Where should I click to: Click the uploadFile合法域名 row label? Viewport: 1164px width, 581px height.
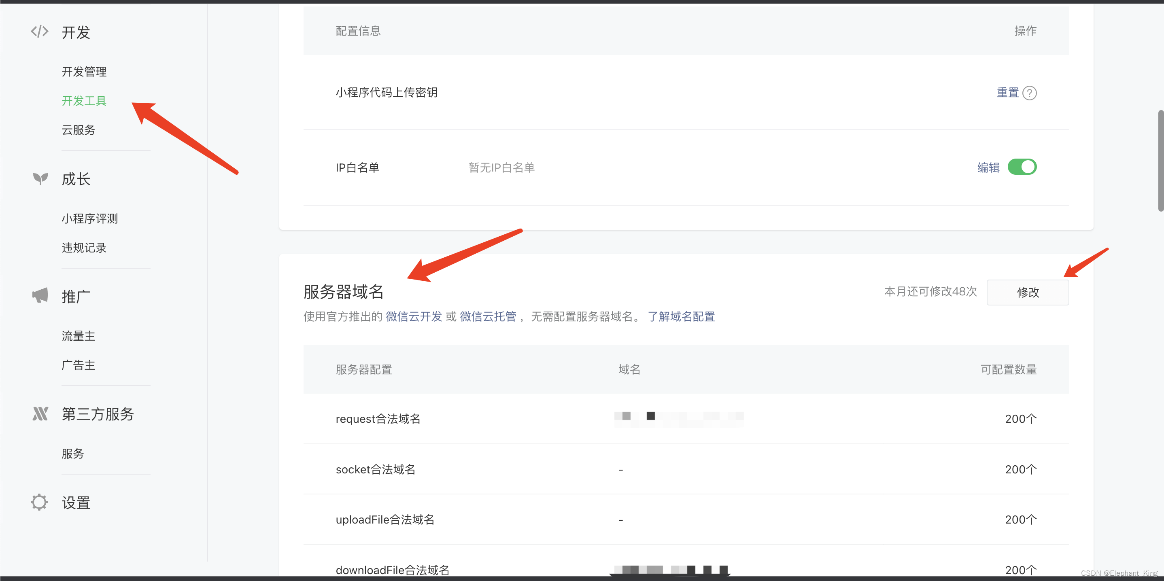(x=385, y=520)
